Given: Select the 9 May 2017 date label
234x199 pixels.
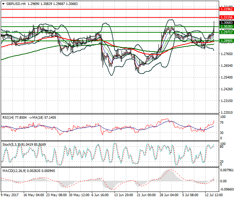Looking at the screenshot, I should point(10,195).
